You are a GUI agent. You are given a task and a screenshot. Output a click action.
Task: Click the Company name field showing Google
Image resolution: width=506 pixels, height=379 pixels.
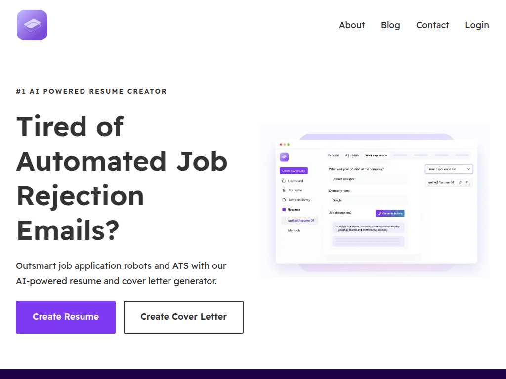(x=368, y=200)
